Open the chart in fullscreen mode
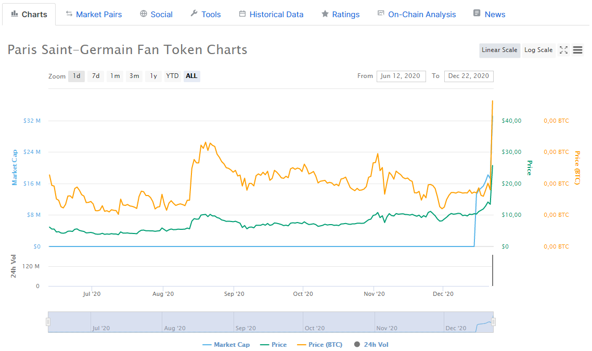Image resolution: width=592 pixels, height=351 pixels. (x=564, y=50)
